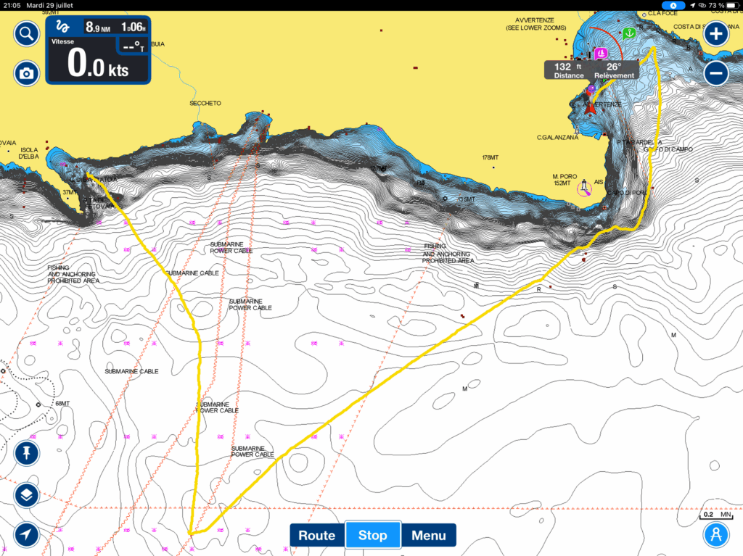This screenshot has width=743, height=556.
Task: Open the chart search magnifier
Action: [27, 33]
